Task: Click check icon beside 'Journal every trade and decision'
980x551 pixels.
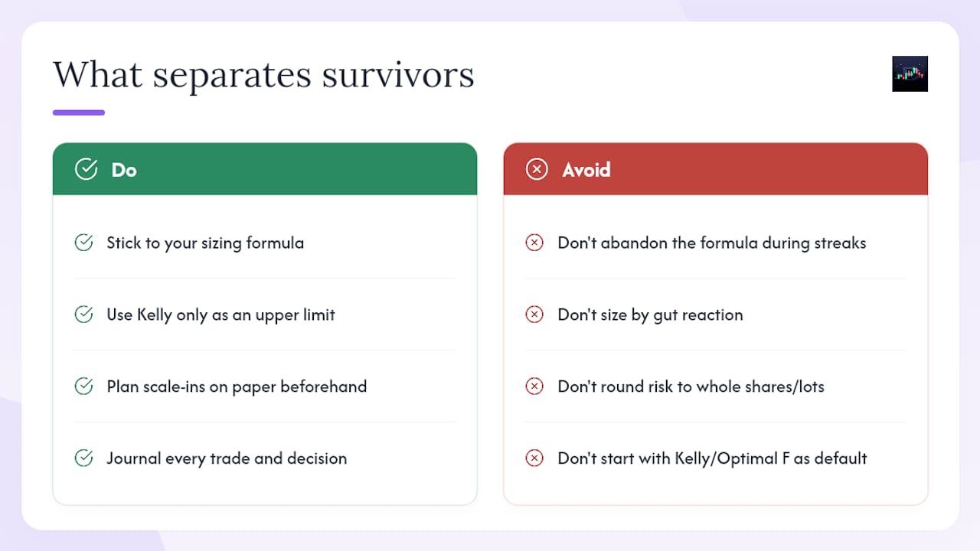Action: [83, 458]
